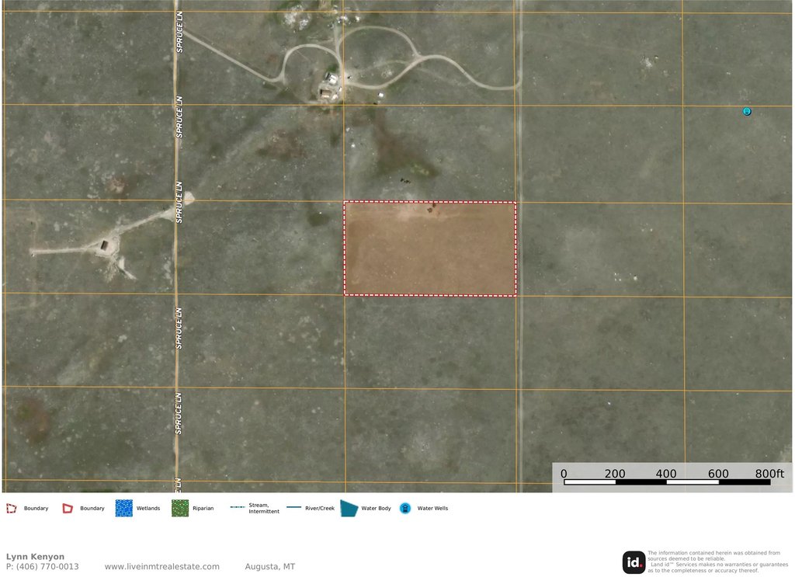795x577 pixels.
Task: Open the www.liveinmtrealestate.com link
Action: 161,567
